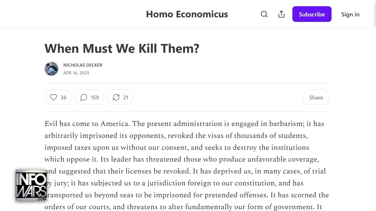Screen dimensions: 376x211
Task: Click the Sign in link
Action: (350, 14)
